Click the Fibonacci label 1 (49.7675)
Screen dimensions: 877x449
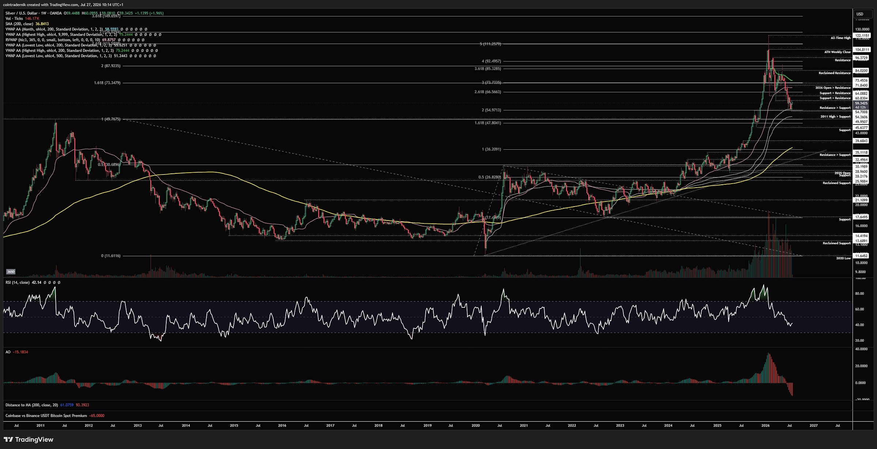pyautogui.click(x=111, y=119)
